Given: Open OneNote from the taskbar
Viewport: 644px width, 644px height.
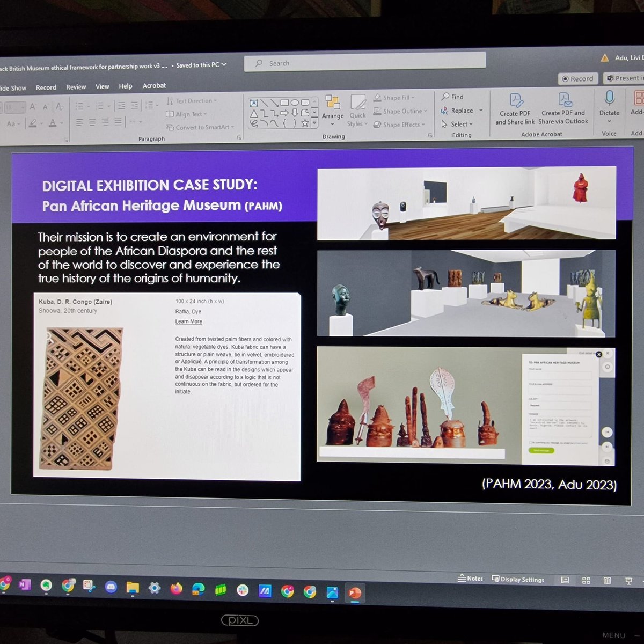Looking at the screenshot, I should click(x=25, y=585).
